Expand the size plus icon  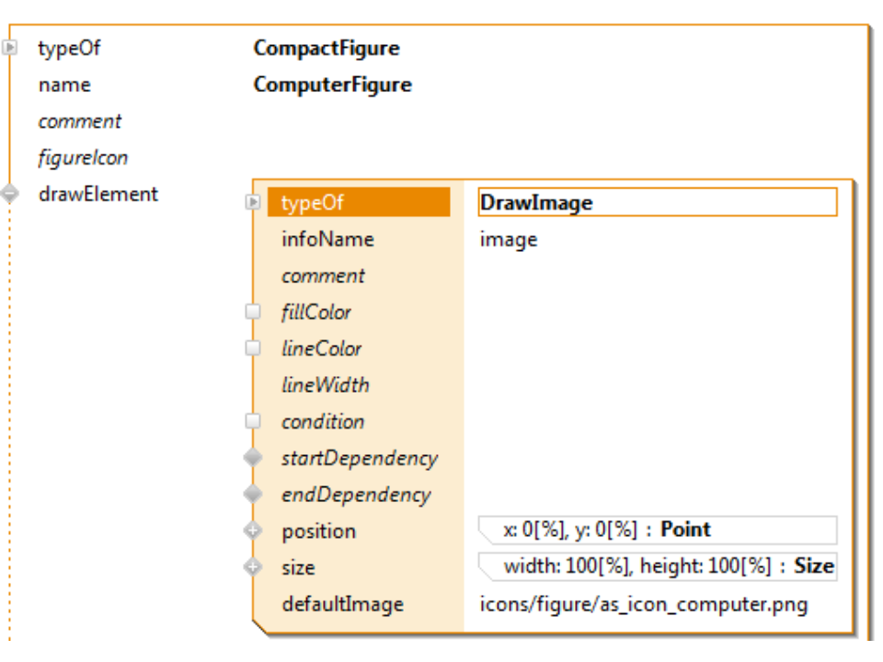pos(253,567)
